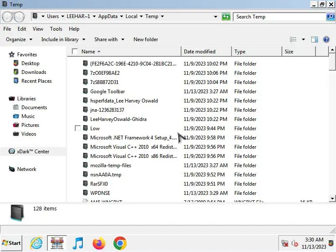Select the LeeHarveyOswald-Ghidra folder
The width and height of the screenshot is (336, 252).
click(118, 119)
